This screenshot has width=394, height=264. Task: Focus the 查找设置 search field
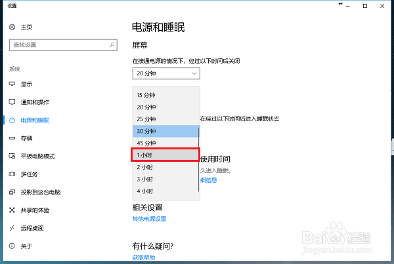pyautogui.click(x=63, y=45)
